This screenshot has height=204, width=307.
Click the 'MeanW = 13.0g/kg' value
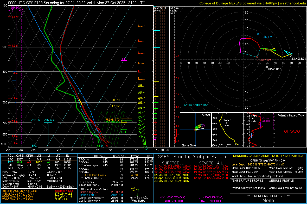(13, 175)
